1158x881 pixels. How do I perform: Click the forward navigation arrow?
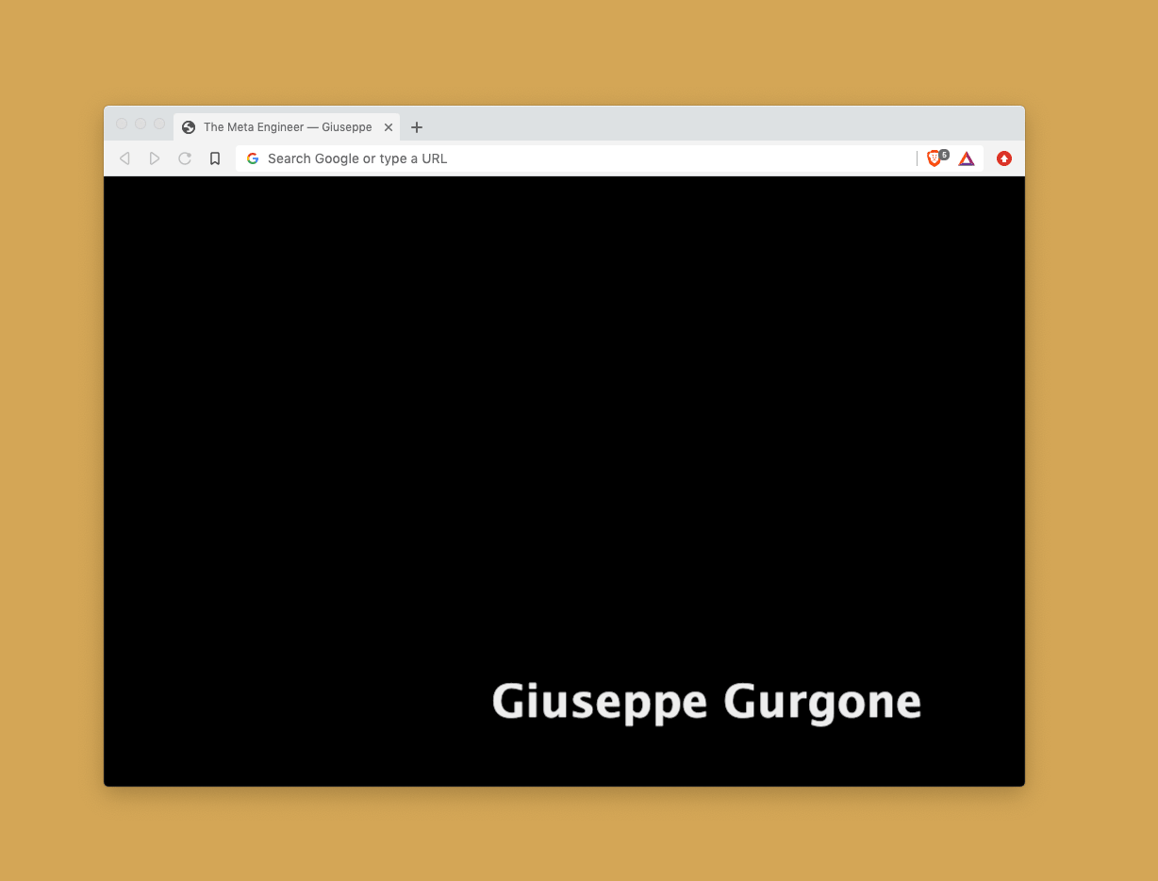pyautogui.click(x=154, y=158)
